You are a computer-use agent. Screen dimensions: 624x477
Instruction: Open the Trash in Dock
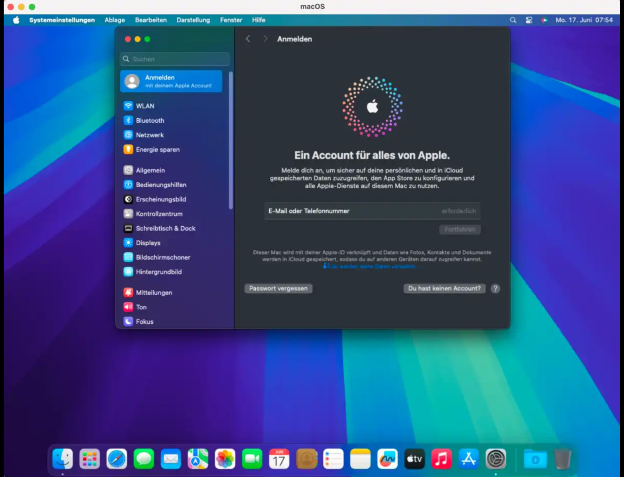click(x=562, y=459)
